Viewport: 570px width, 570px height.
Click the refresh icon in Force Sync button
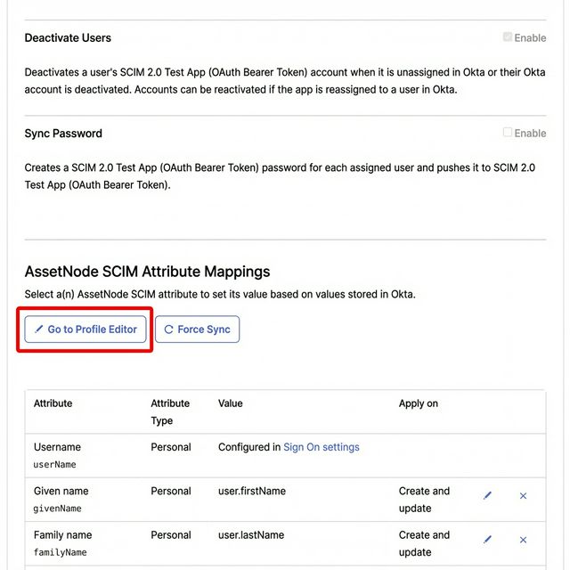tap(168, 330)
